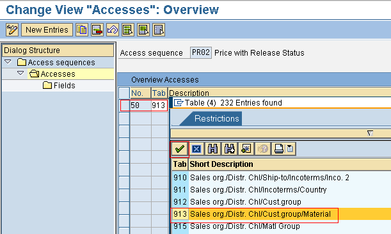The height and width of the screenshot is (234, 391).
Task: Select the row marker for entry 50
Action: click(124, 105)
